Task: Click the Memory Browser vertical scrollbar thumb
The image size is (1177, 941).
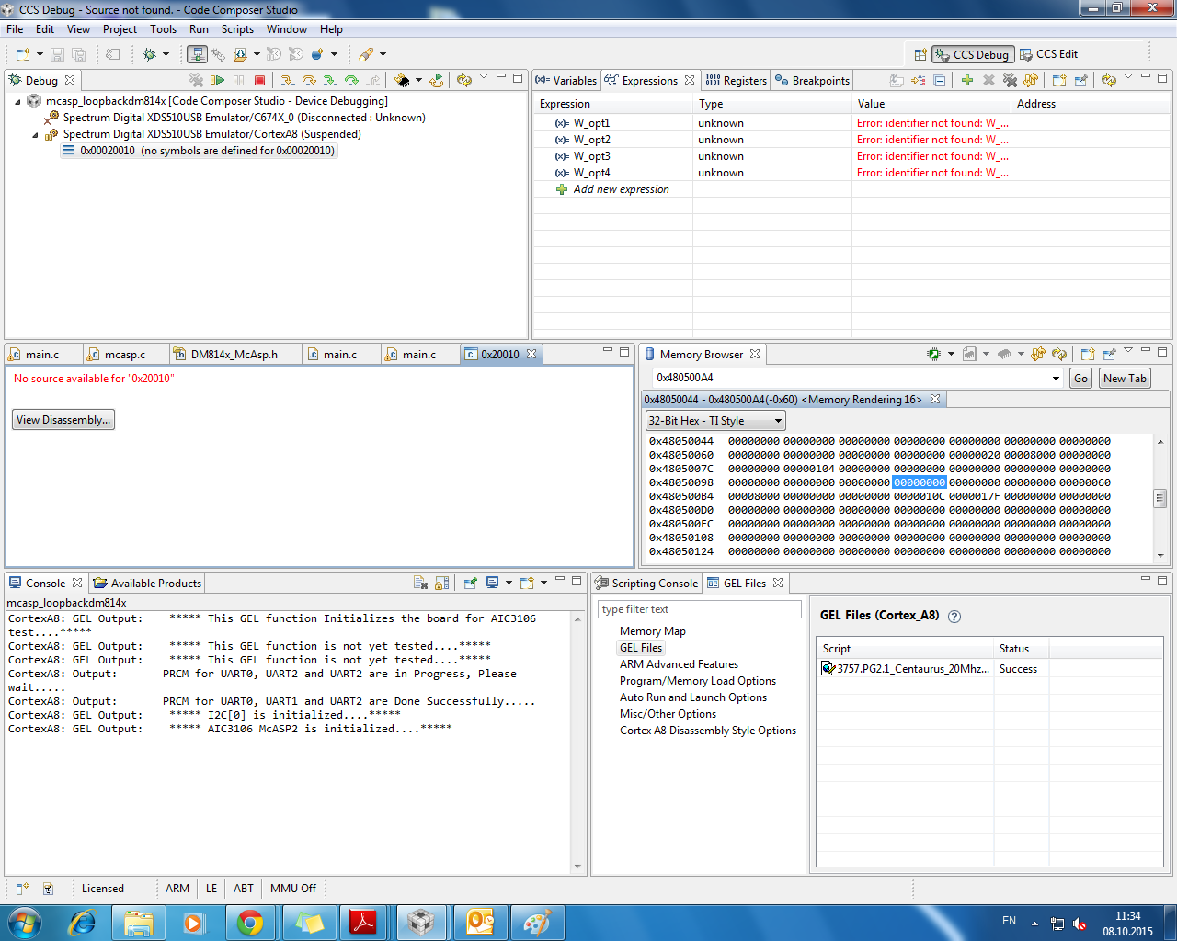Action: (1160, 498)
